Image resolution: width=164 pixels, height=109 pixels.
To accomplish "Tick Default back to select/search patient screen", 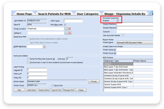I will pyautogui.click(x=28, y=39).
